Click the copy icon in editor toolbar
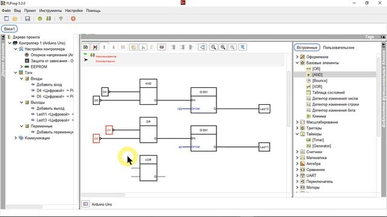The height and width of the screenshot is (217, 387). click(133, 47)
